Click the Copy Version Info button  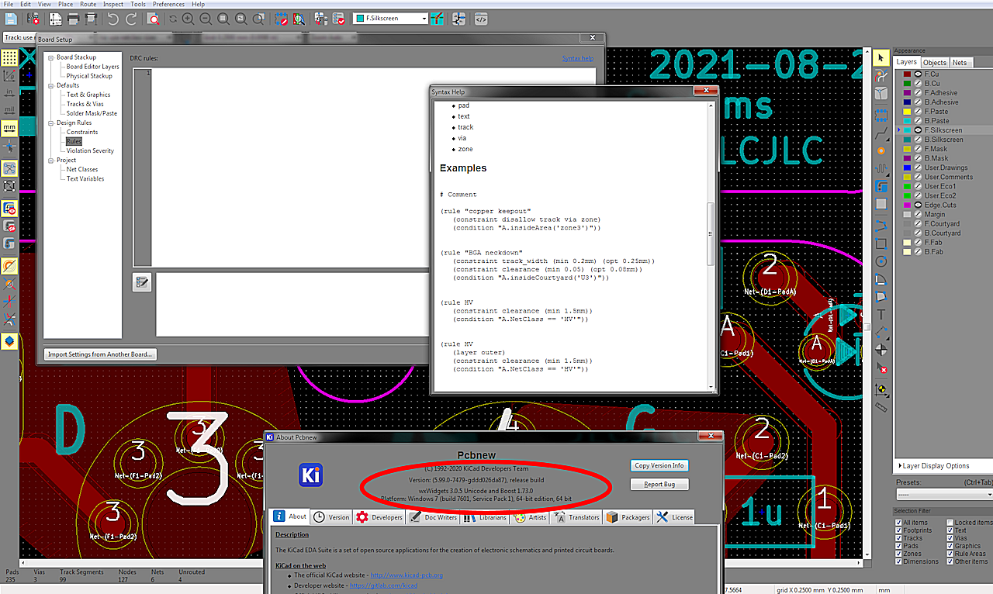[x=659, y=465]
